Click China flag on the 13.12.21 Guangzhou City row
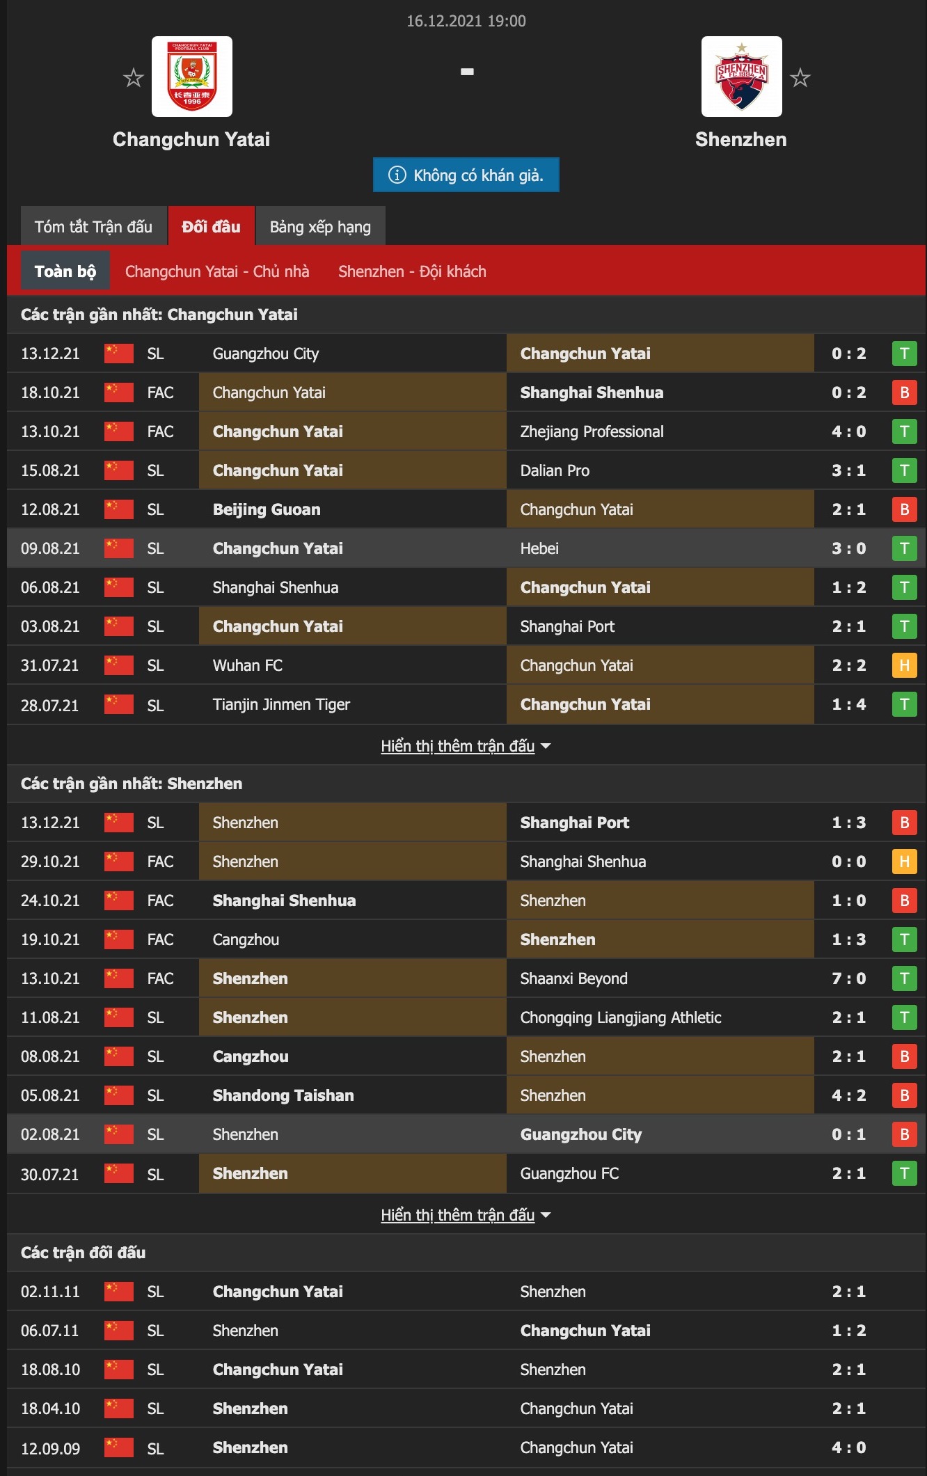Image resolution: width=927 pixels, height=1476 pixels. pyautogui.click(x=119, y=353)
